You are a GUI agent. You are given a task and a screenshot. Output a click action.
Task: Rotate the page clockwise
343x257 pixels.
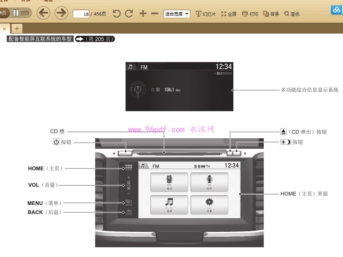pos(129,14)
